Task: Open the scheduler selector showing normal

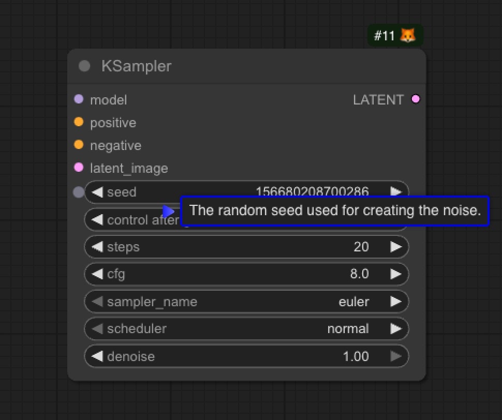Action: click(x=246, y=329)
